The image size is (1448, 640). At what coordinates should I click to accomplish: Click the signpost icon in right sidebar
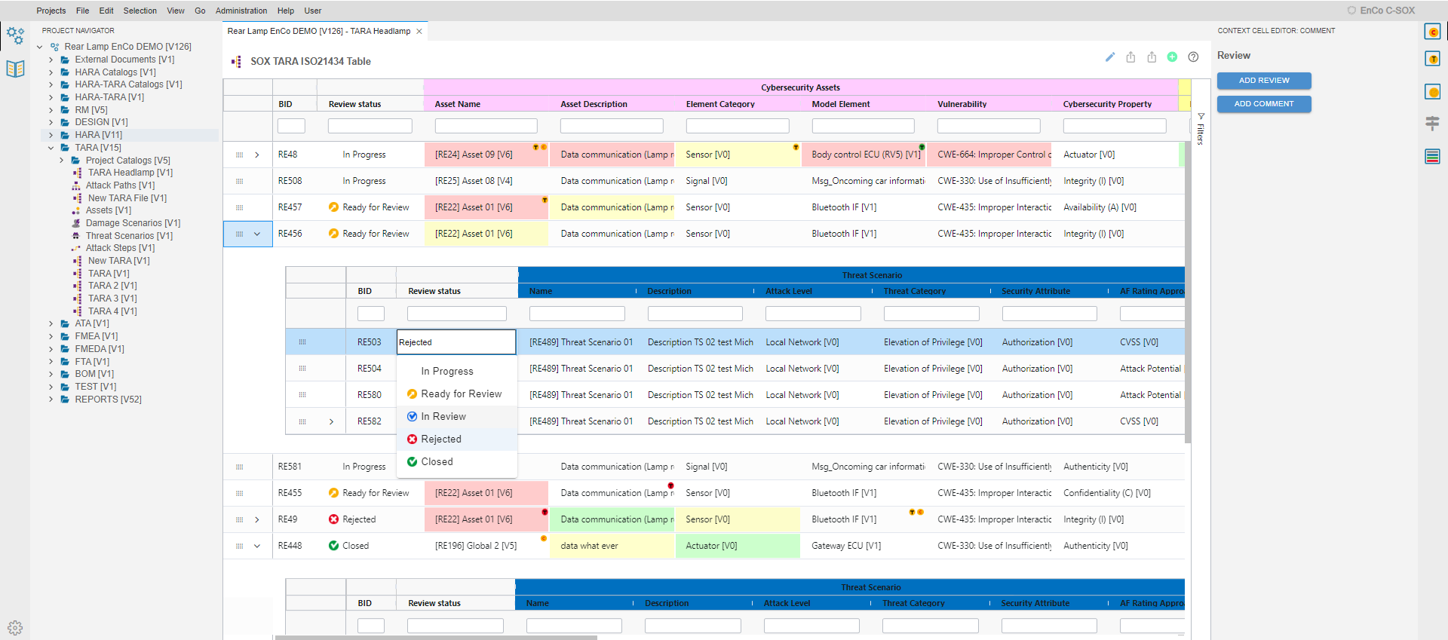[x=1432, y=123]
